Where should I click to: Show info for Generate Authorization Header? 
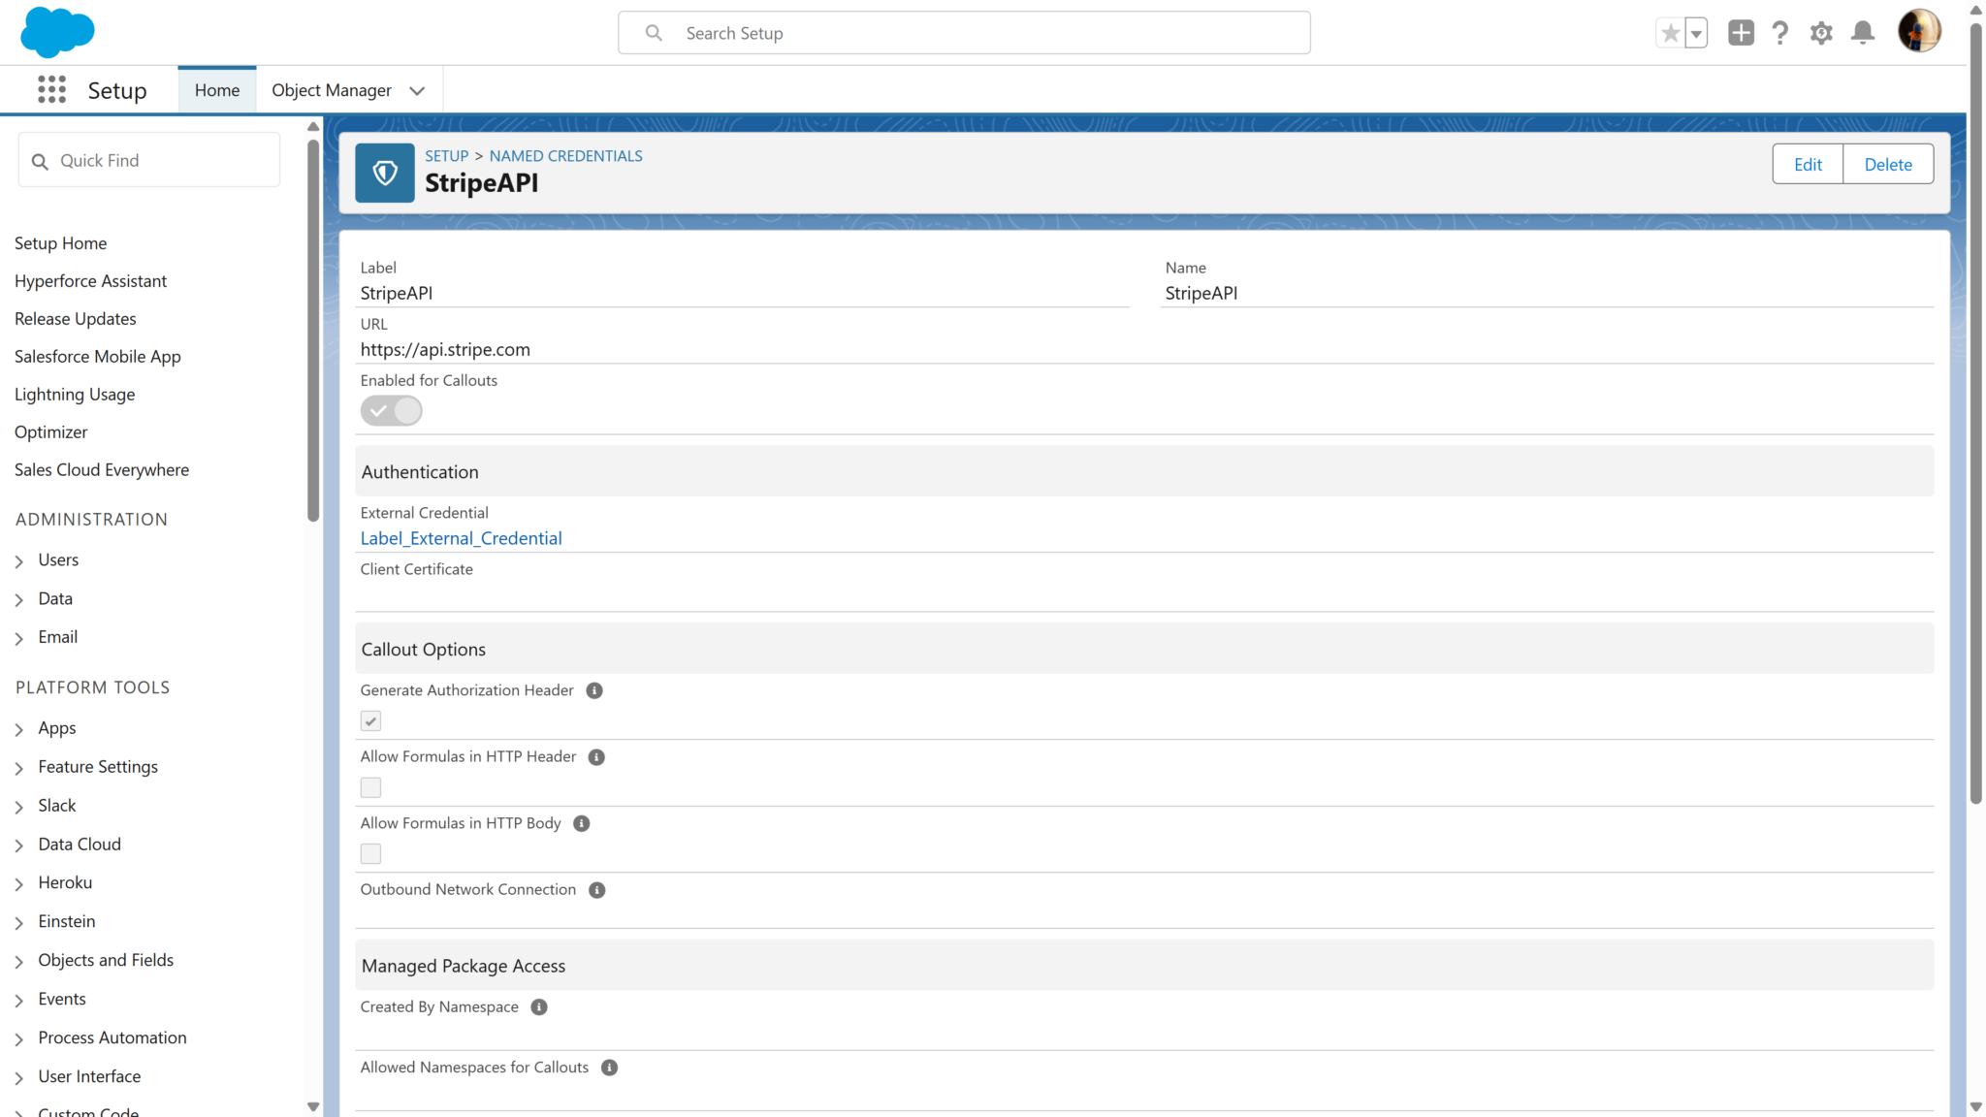tap(594, 690)
